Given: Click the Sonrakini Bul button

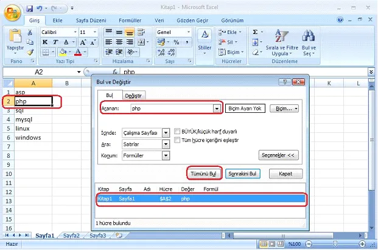Looking at the screenshot, I should pyautogui.click(x=243, y=174).
